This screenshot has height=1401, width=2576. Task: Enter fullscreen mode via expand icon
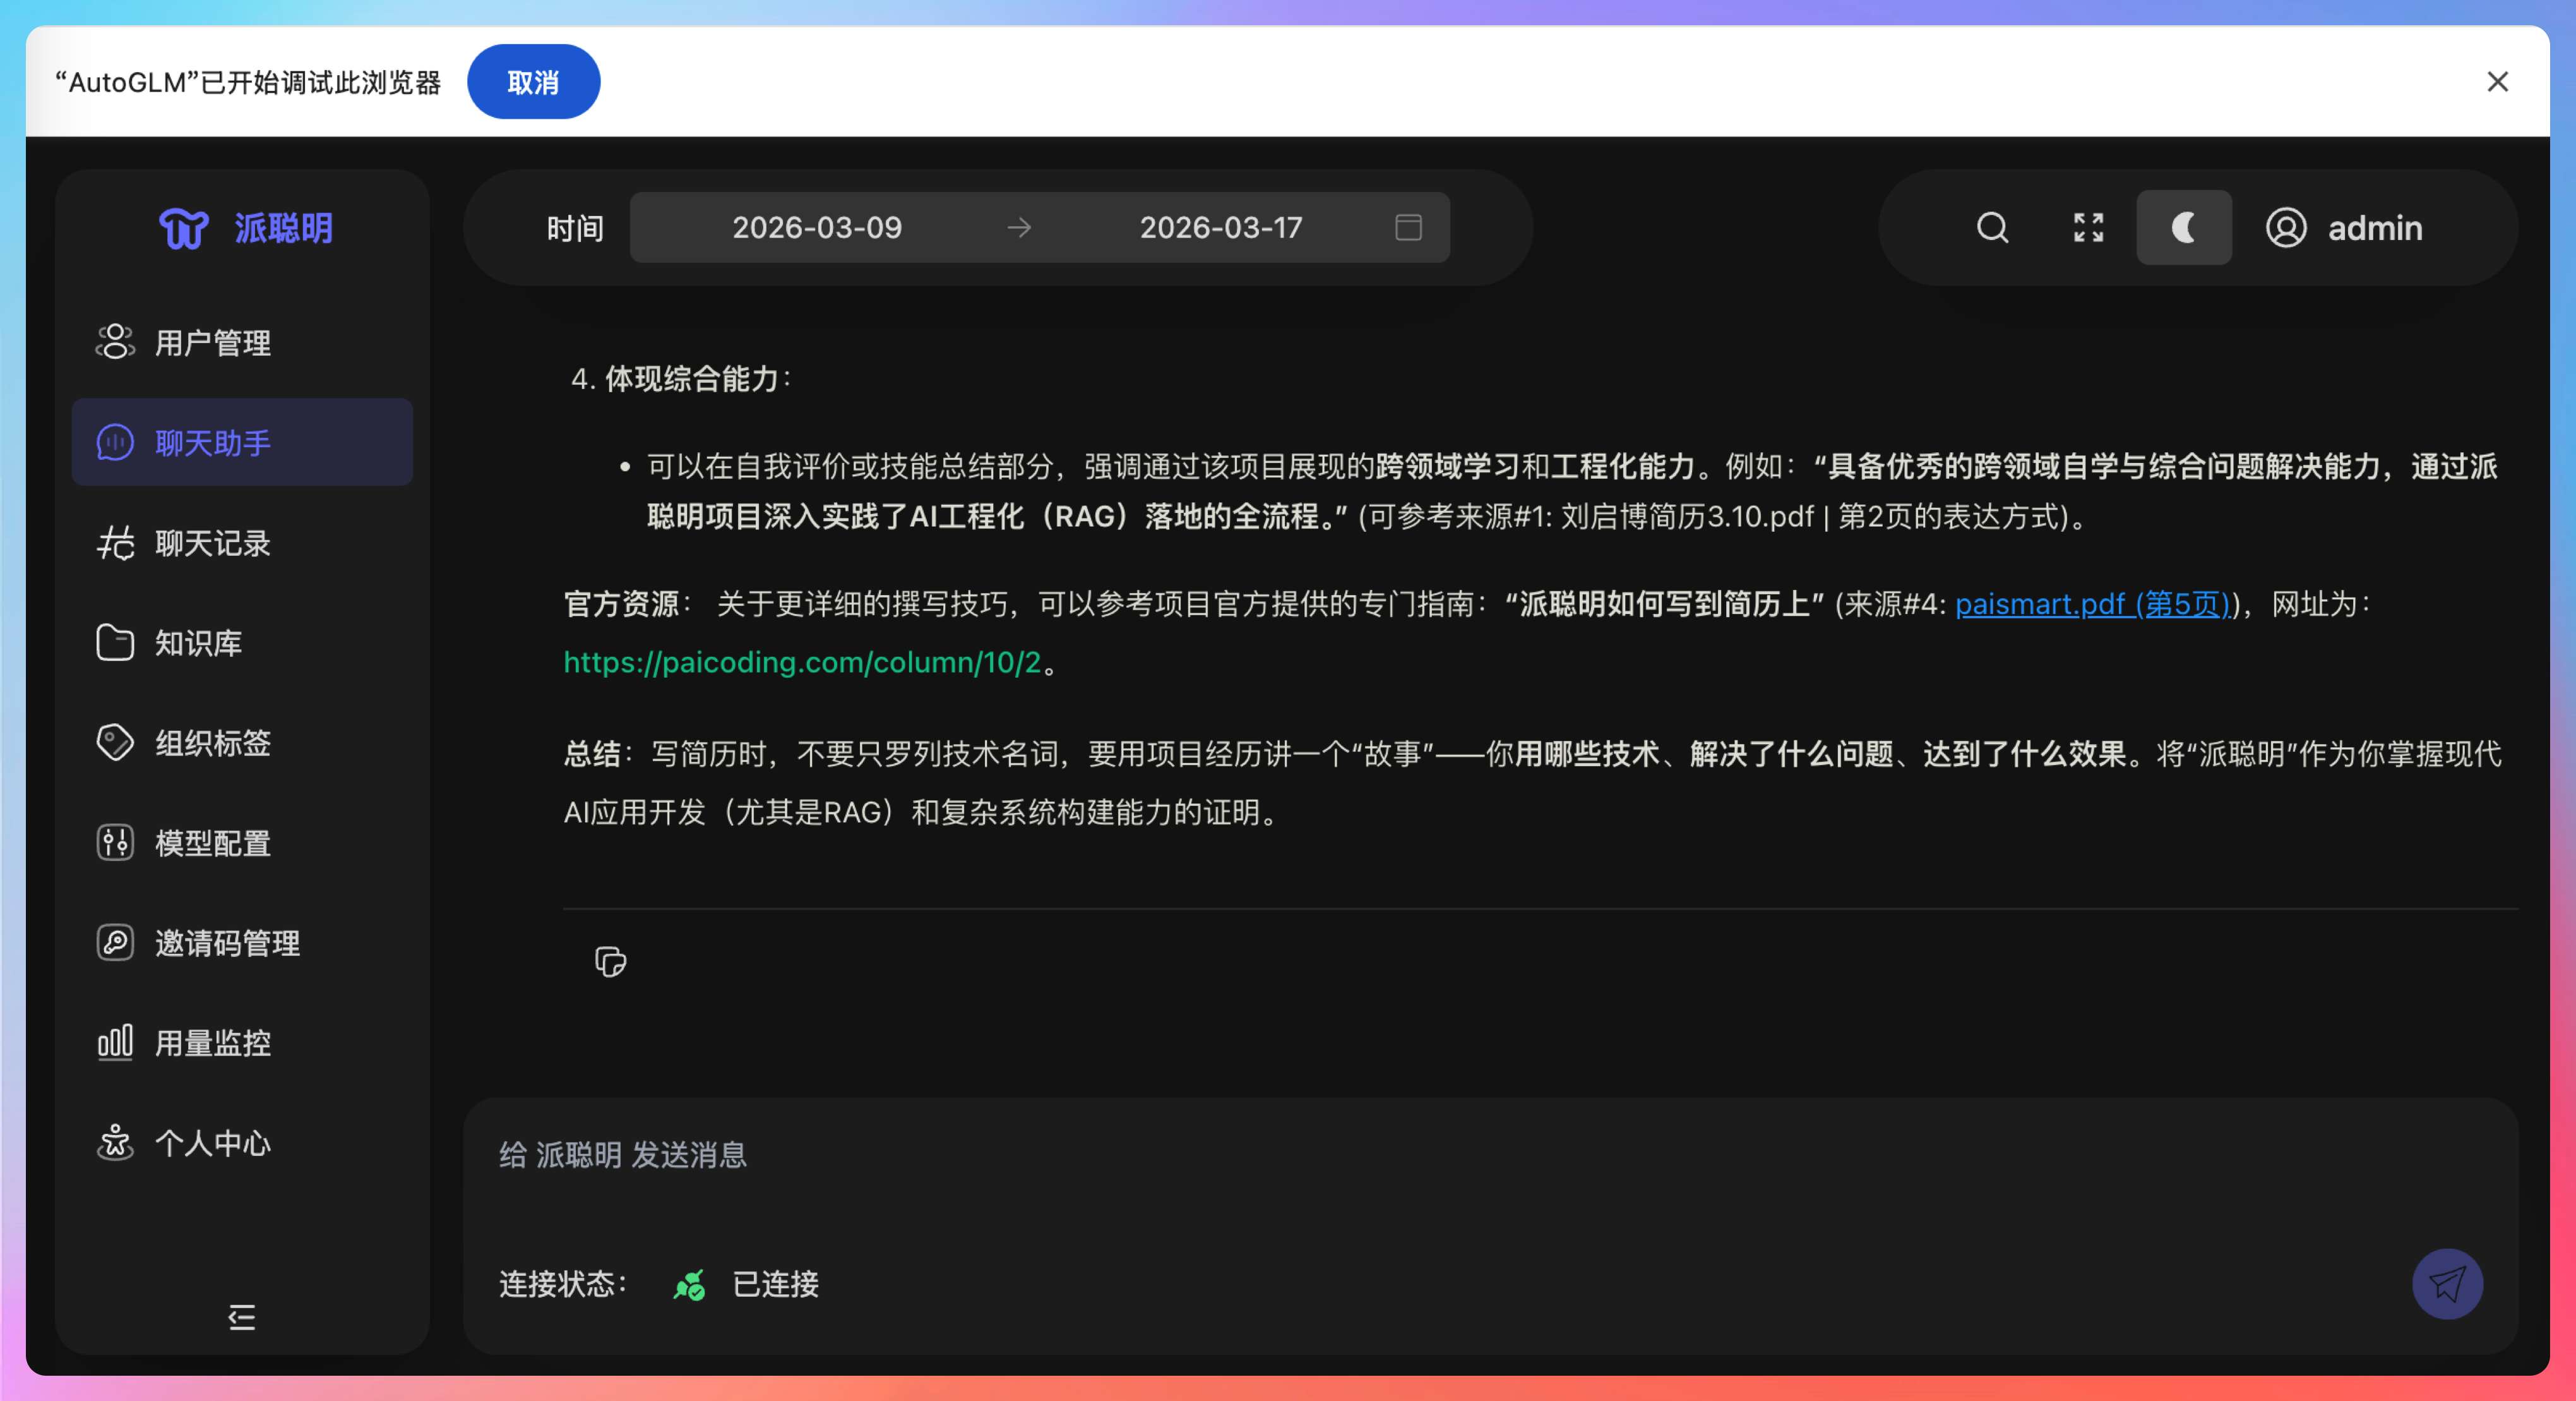point(2088,228)
